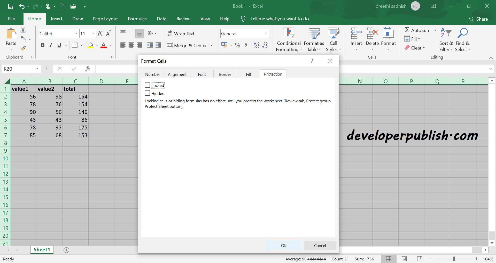Open the font name dropdown

coord(76,33)
